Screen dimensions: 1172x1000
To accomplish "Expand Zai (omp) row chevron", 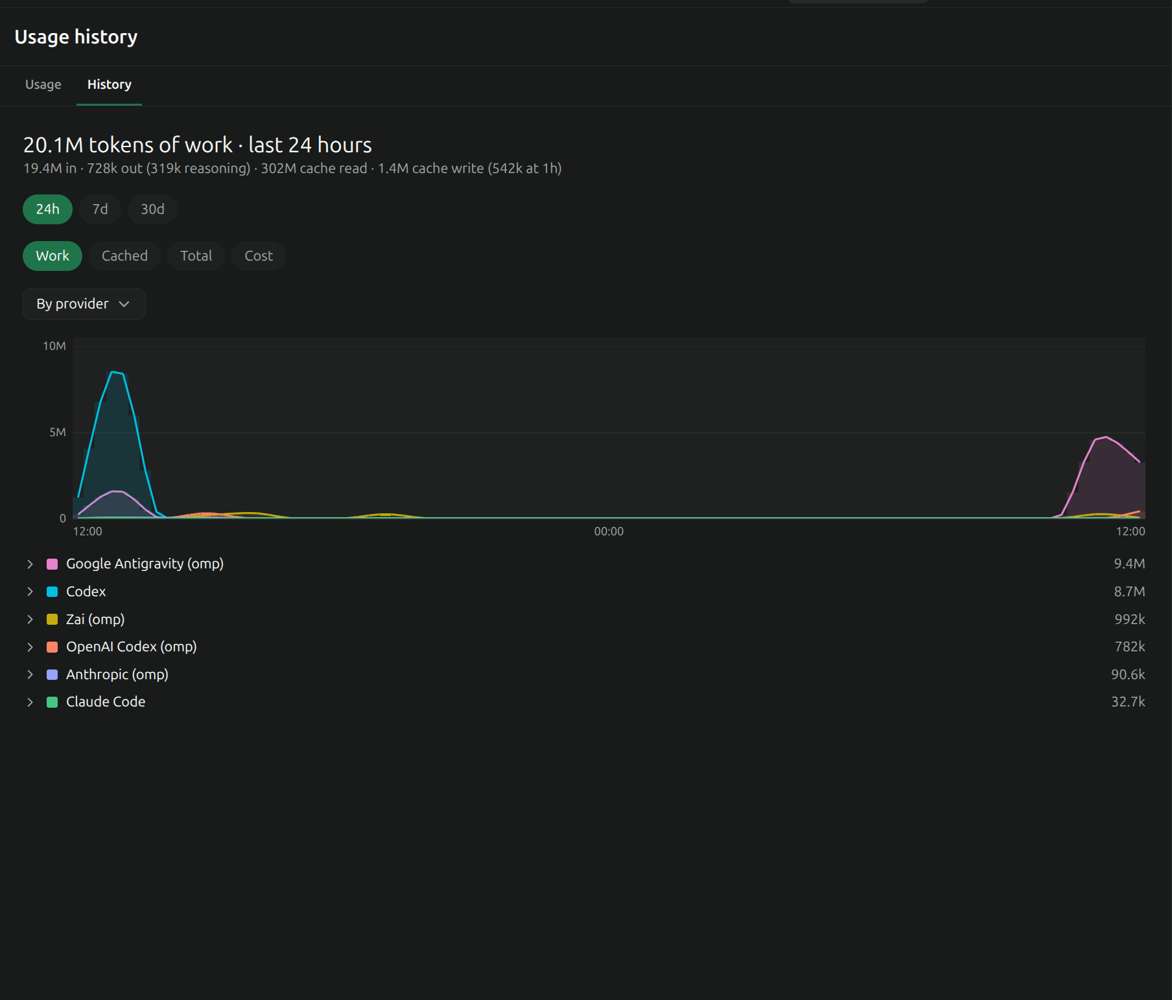I will 30,620.
